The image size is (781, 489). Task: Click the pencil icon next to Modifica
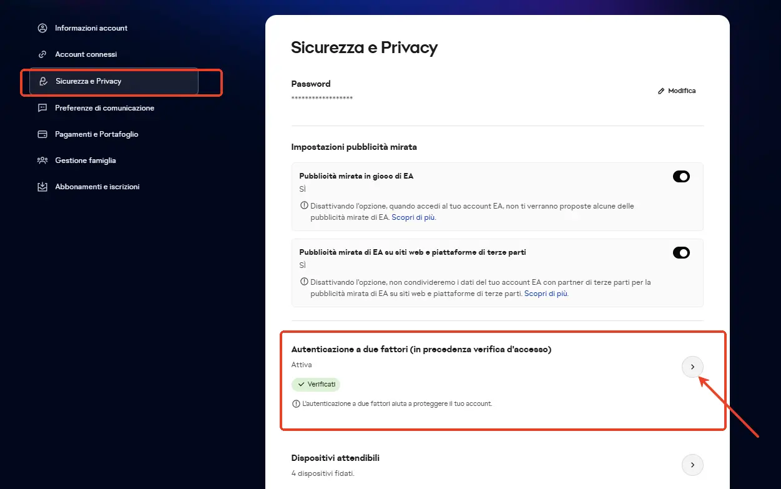click(661, 91)
